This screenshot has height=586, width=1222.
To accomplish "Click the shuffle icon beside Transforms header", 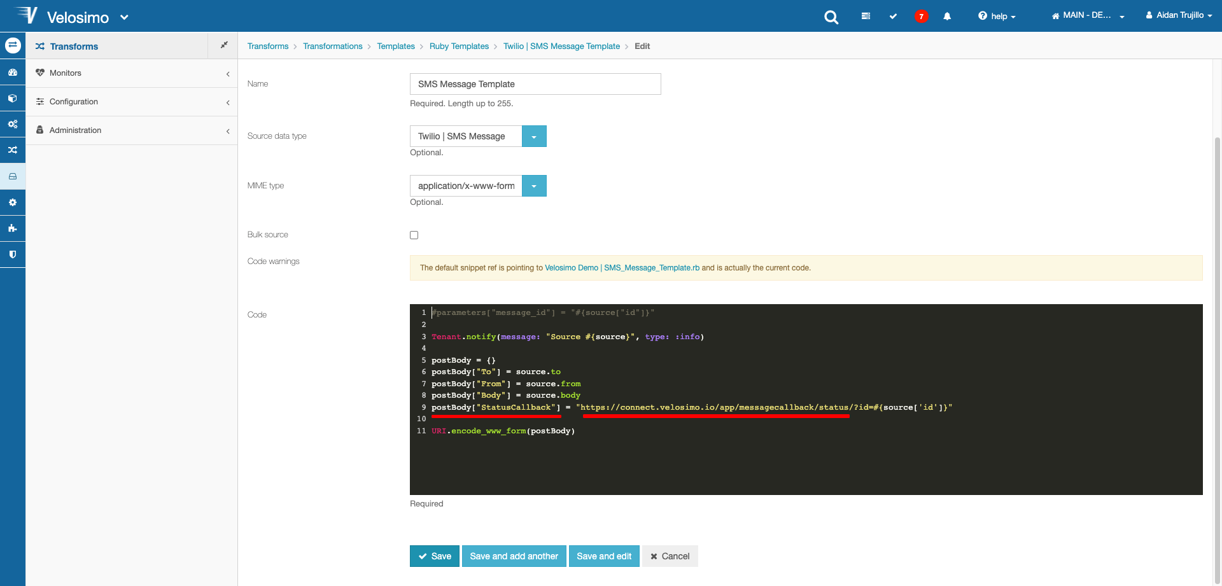I will click(x=40, y=46).
